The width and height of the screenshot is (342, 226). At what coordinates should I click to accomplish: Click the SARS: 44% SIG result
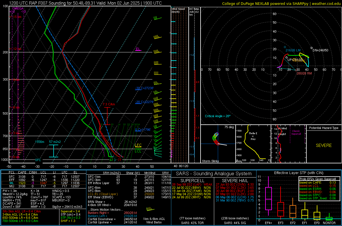coord(235,223)
